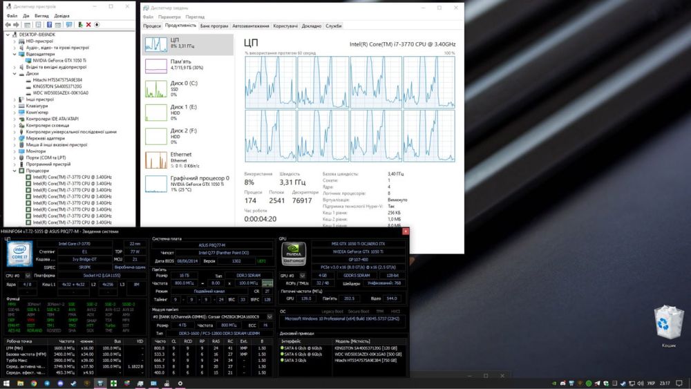Click the 23:17 clock in taskbar

[x=665, y=383]
